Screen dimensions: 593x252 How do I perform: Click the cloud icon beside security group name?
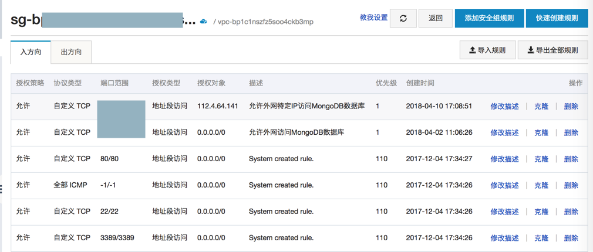(204, 21)
